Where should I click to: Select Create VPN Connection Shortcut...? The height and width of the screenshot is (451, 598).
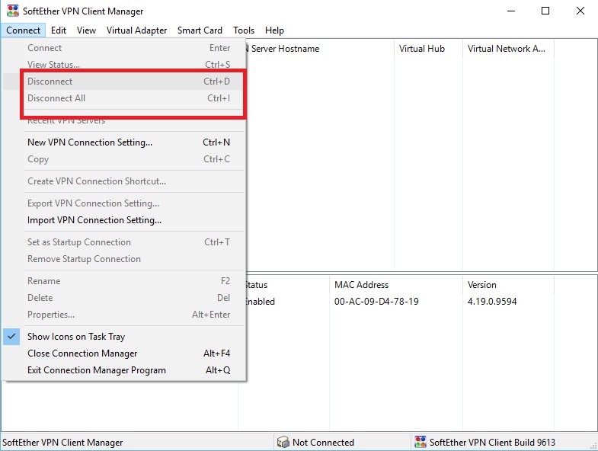coord(123,181)
